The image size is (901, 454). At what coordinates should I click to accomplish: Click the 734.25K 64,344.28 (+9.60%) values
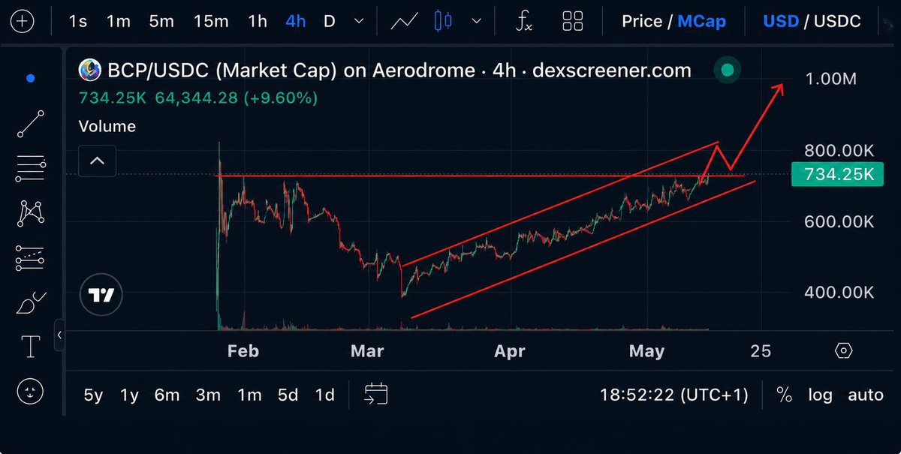click(198, 98)
